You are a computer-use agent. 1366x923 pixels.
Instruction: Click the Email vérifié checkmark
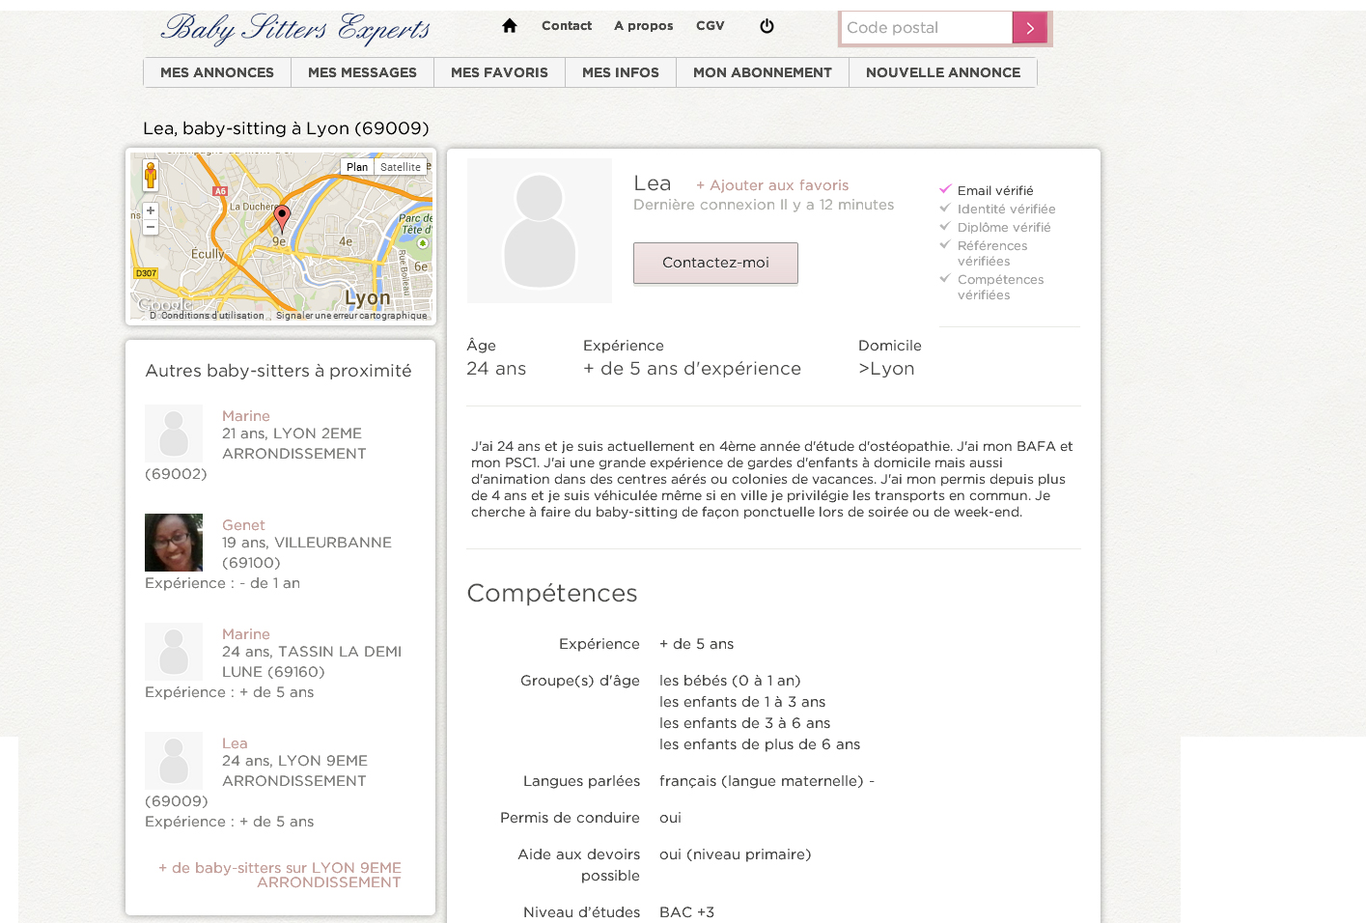click(x=945, y=190)
